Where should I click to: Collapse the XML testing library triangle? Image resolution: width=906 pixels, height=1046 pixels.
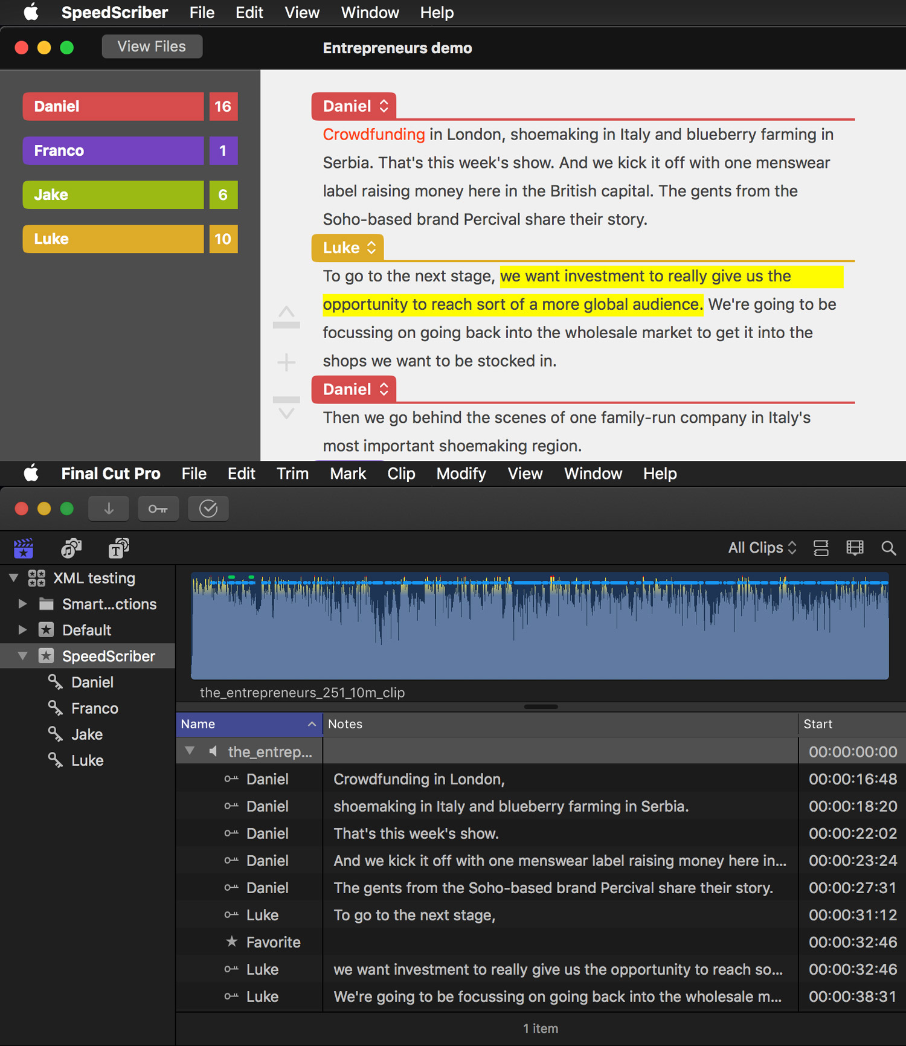point(14,578)
